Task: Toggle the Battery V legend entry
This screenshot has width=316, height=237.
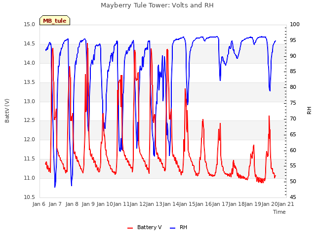Action: click(144, 227)
